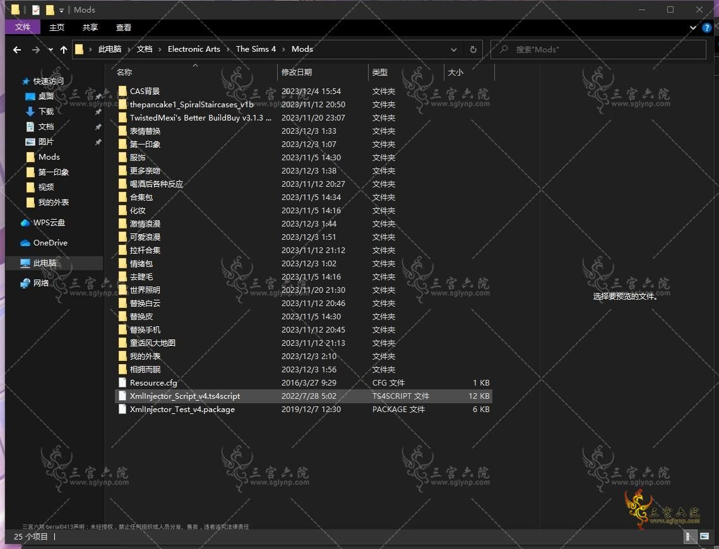The width and height of the screenshot is (719, 549).
Task: Click the CAS背景 folder icon
Action: 122,91
